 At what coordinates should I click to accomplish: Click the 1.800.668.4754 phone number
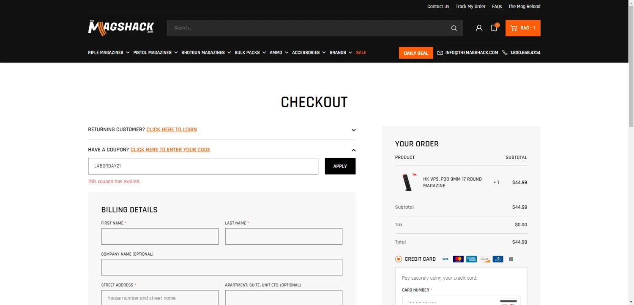tap(525, 53)
